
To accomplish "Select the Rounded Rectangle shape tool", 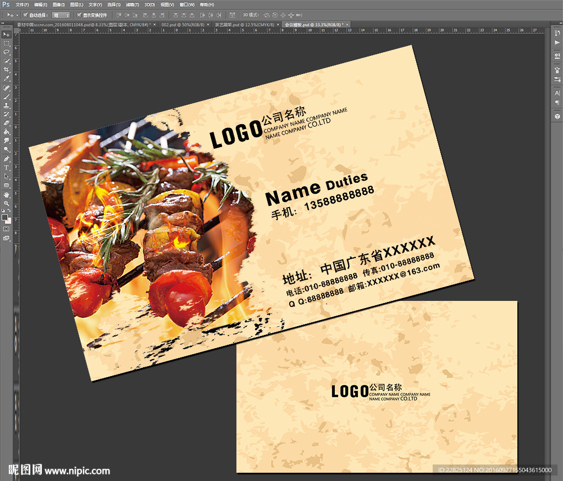I will coord(6,185).
